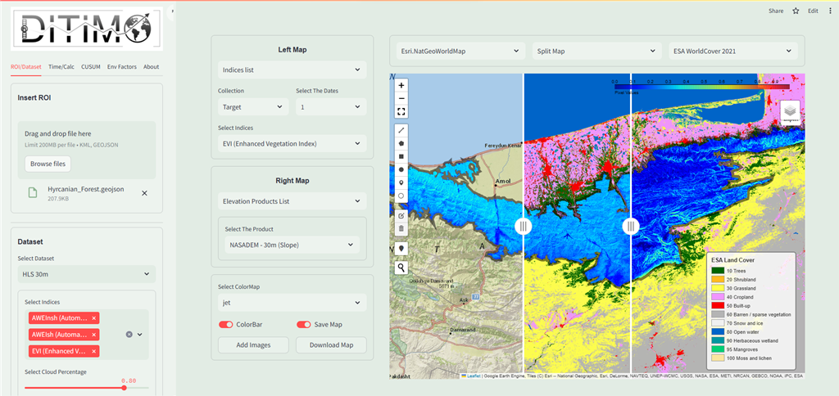
Task: Select the draw polygon tool
Action: pos(401,142)
